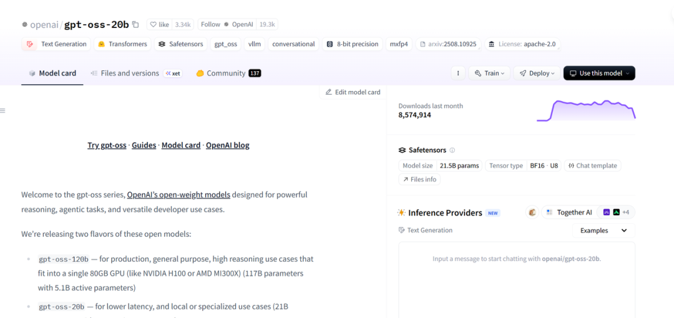Select the conversational tag
This screenshot has width=674, height=318.
tap(293, 44)
